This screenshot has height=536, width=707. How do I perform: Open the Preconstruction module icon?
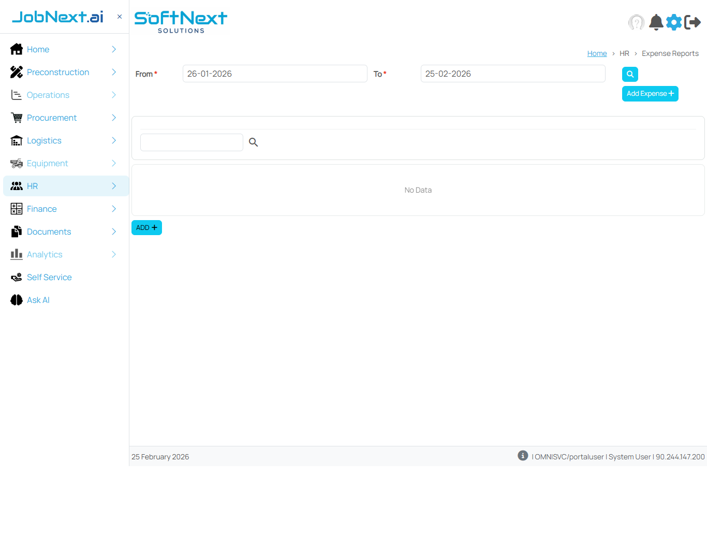point(16,72)
